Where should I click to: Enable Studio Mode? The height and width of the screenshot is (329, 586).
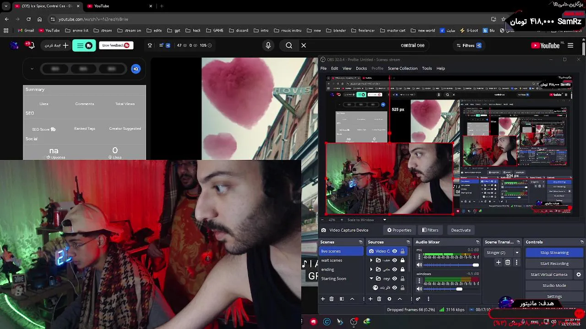(x=554, y=286)
